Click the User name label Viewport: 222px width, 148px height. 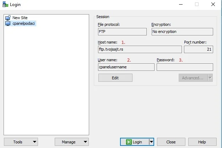[x=108, y=60]
